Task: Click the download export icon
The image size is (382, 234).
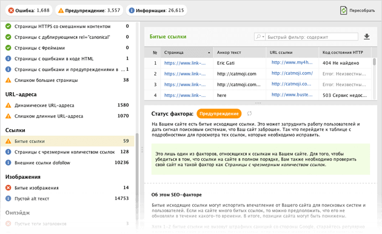Action: (x=367, y=37)
